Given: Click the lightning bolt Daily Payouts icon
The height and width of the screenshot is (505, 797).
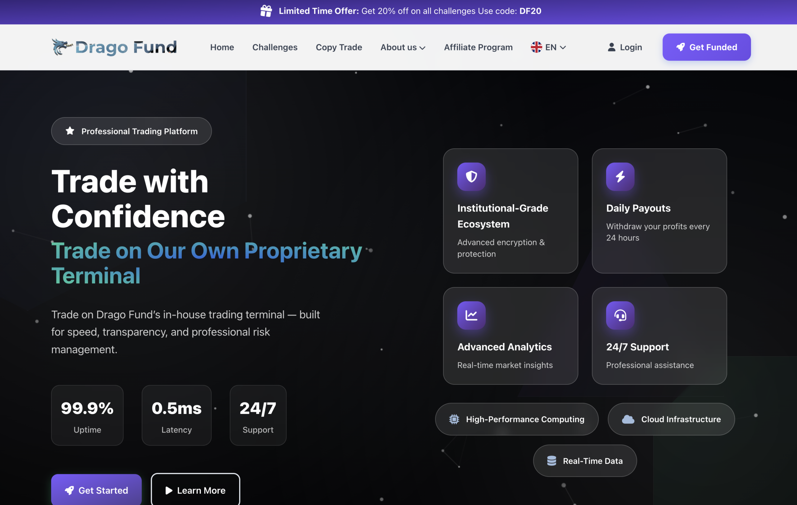Looking at the screenshot, I should tap(620, 177).
